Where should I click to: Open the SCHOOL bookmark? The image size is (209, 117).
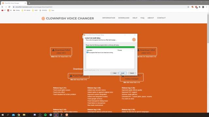coord(43,10)
